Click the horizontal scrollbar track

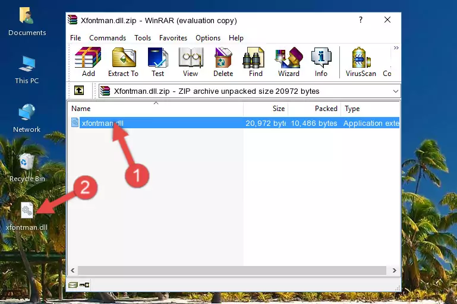pyautogui.click(x=232, y=270)
